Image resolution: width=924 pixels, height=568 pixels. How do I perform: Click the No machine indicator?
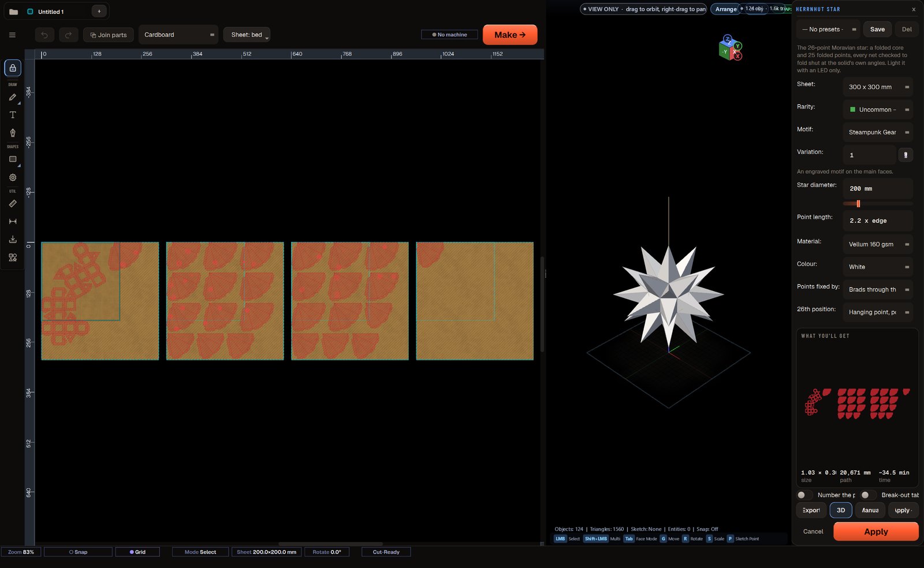pyautogui.click(x=449, y=35)
